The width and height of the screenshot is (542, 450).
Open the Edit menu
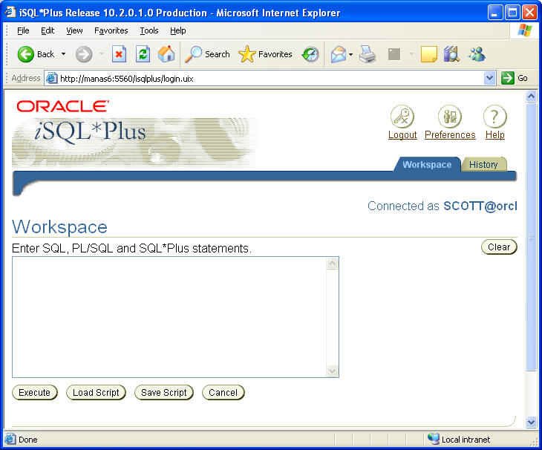click(48, 30)
